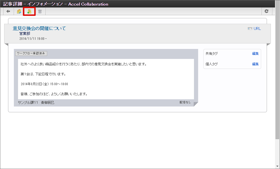
Task: Click the URL link in the header
Action: pyautogui.click(x=257, y=28)
